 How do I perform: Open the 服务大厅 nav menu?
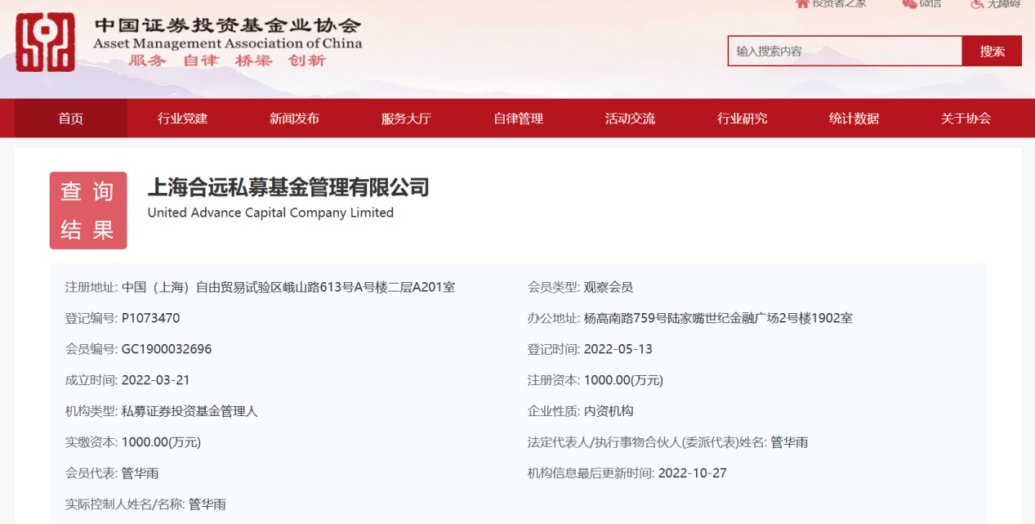[x=406, y=119]
